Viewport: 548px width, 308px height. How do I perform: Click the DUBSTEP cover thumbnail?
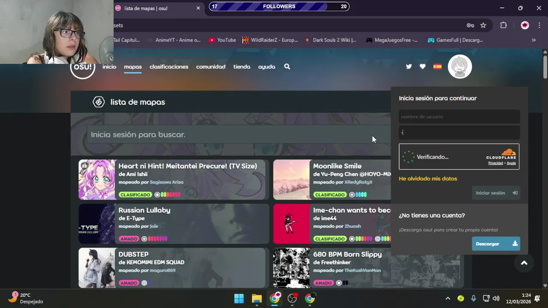97,268
